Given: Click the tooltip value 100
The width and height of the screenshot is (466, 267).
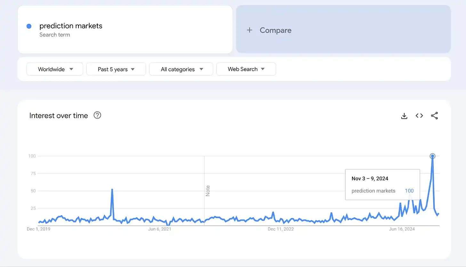Looking at the screenshot, I should (409, 191).
